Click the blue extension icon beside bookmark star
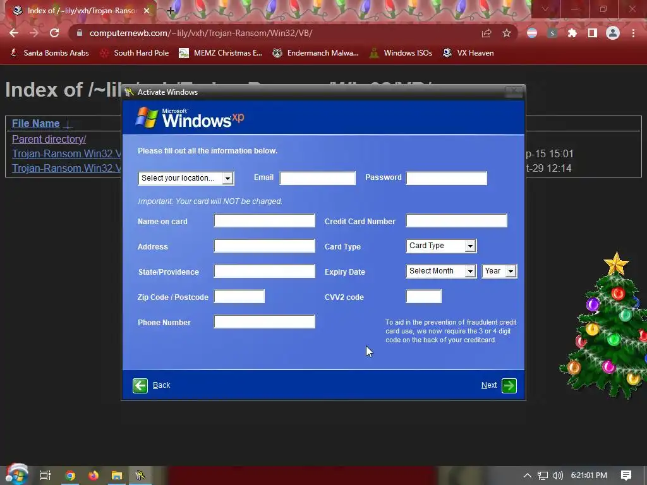Screen dimensions: 647x485 pyautogui.click(x=532, y=33)
